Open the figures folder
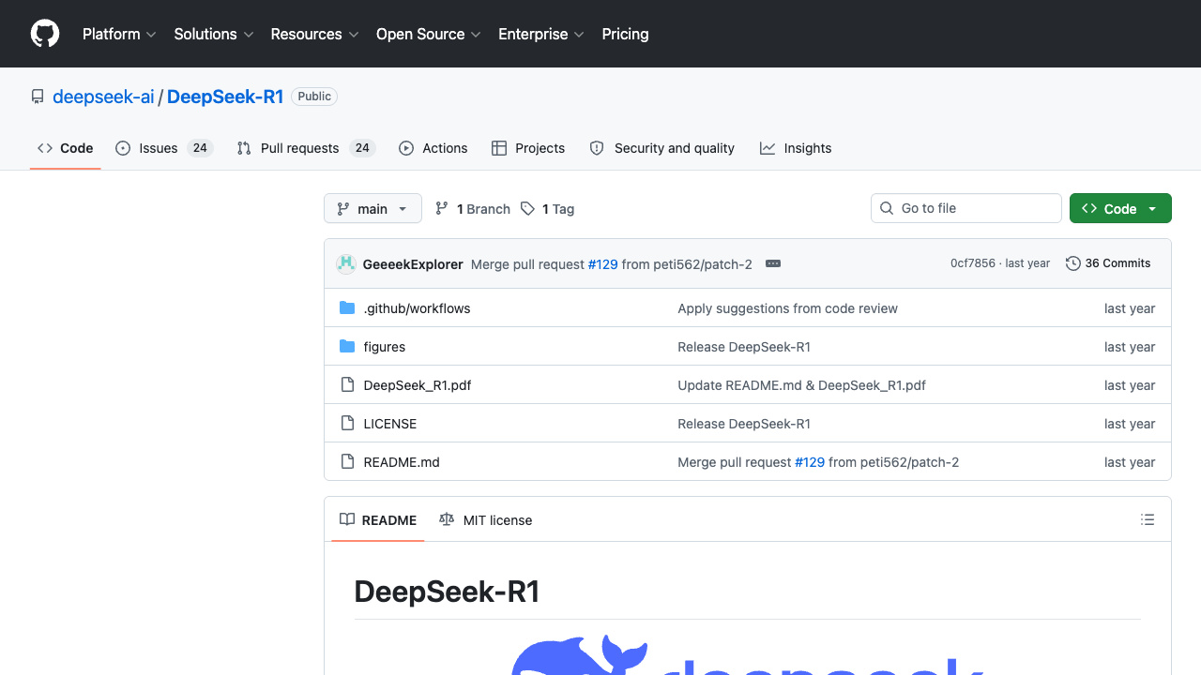Screen dimensions: 1201x675 385,347
